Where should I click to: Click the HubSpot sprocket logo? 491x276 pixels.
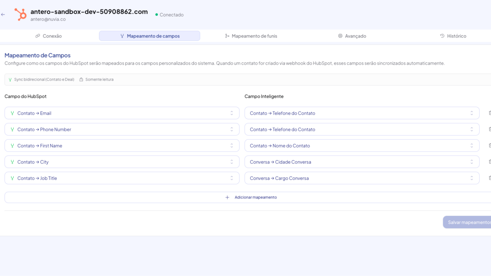click(20, 14)
